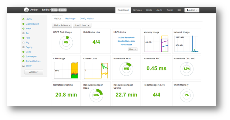Click the Active NameNode link
Screen dimensions: 230x120
(x=126, y=37)
